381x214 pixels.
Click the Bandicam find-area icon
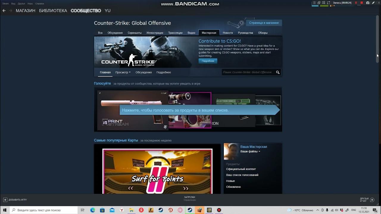click(324, 3)
